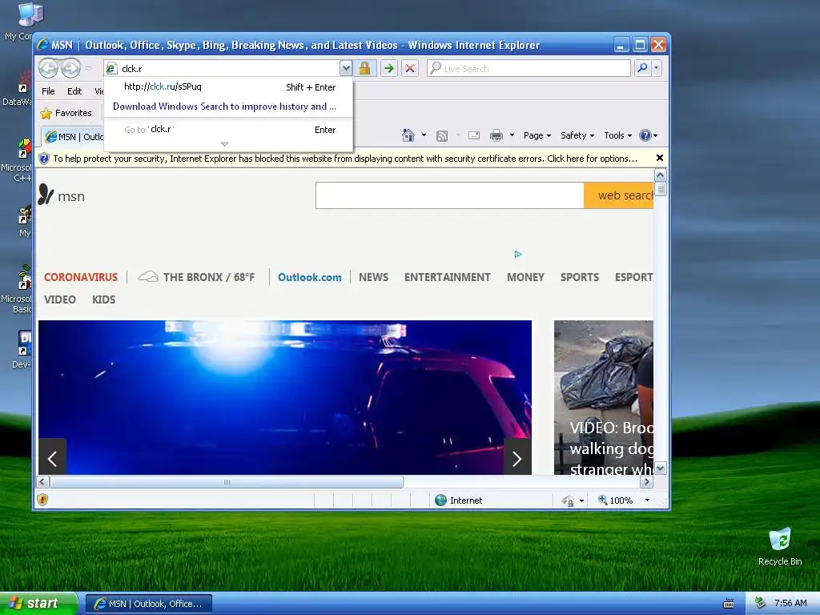Screen dimensions: 820x615
Task: Click the green Go arrow button
Action: pyautogui.click(x=388, y=69)
